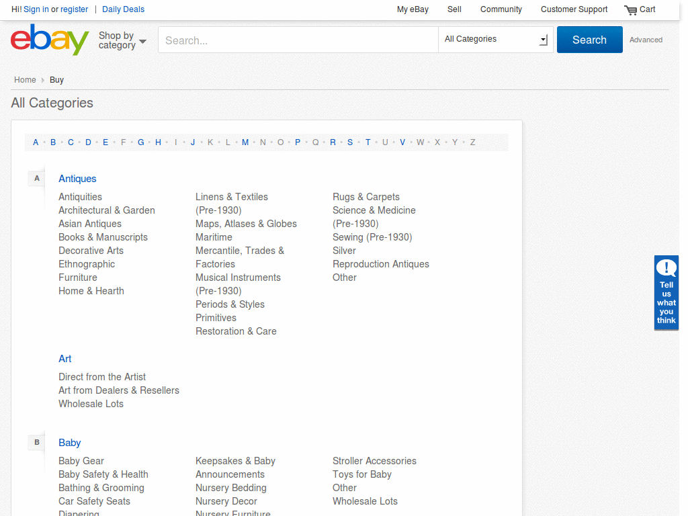Image resolution: width=688 pixels, height=516 pixels.
Task: Open Furniture under Antiques
Action: (x=78, y=277)
